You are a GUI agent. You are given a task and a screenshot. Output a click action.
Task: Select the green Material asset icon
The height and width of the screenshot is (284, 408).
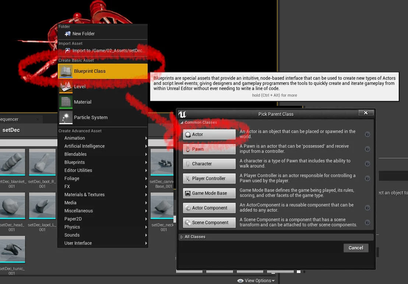click(66, 102)
